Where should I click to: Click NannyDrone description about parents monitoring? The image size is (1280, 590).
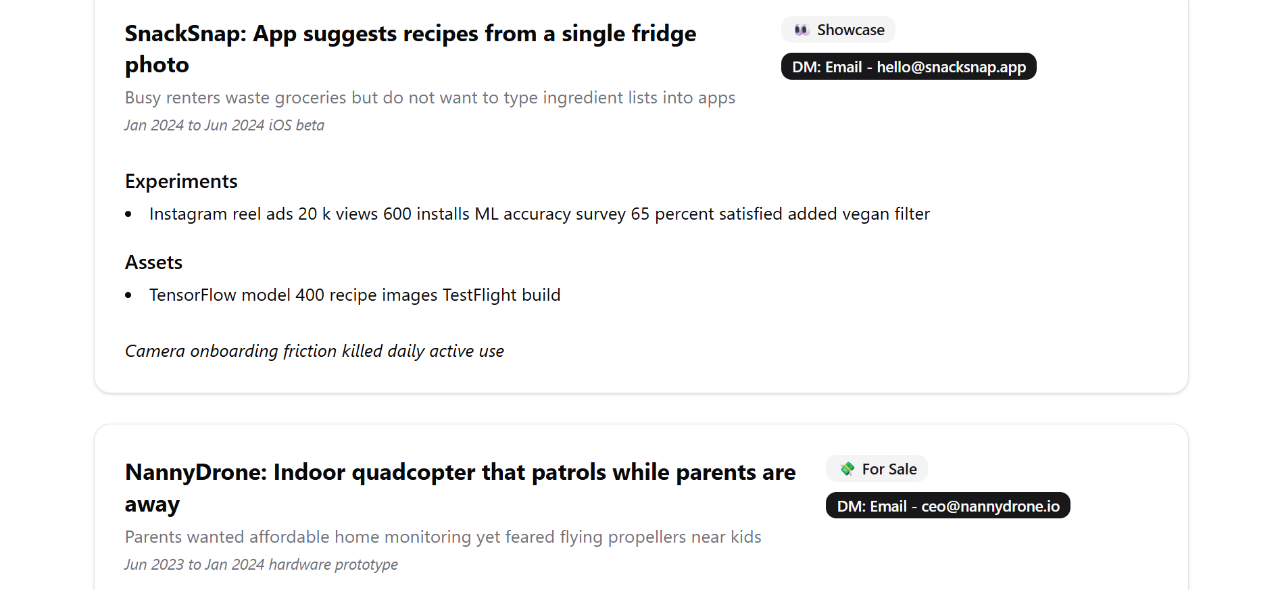443,537
